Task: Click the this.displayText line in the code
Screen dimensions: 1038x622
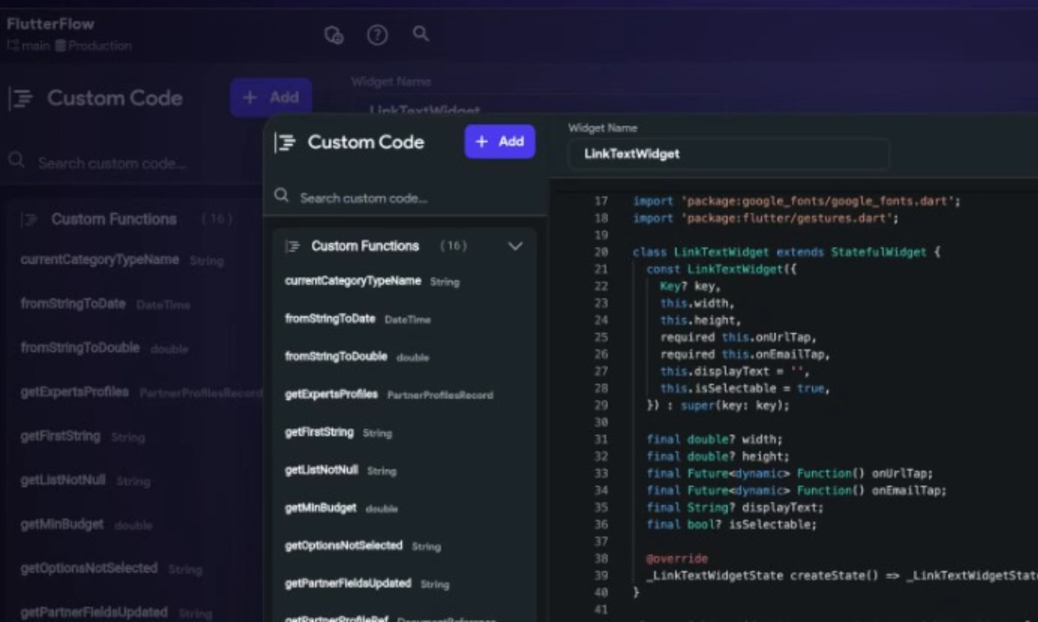Action: [x=734, y=372]
